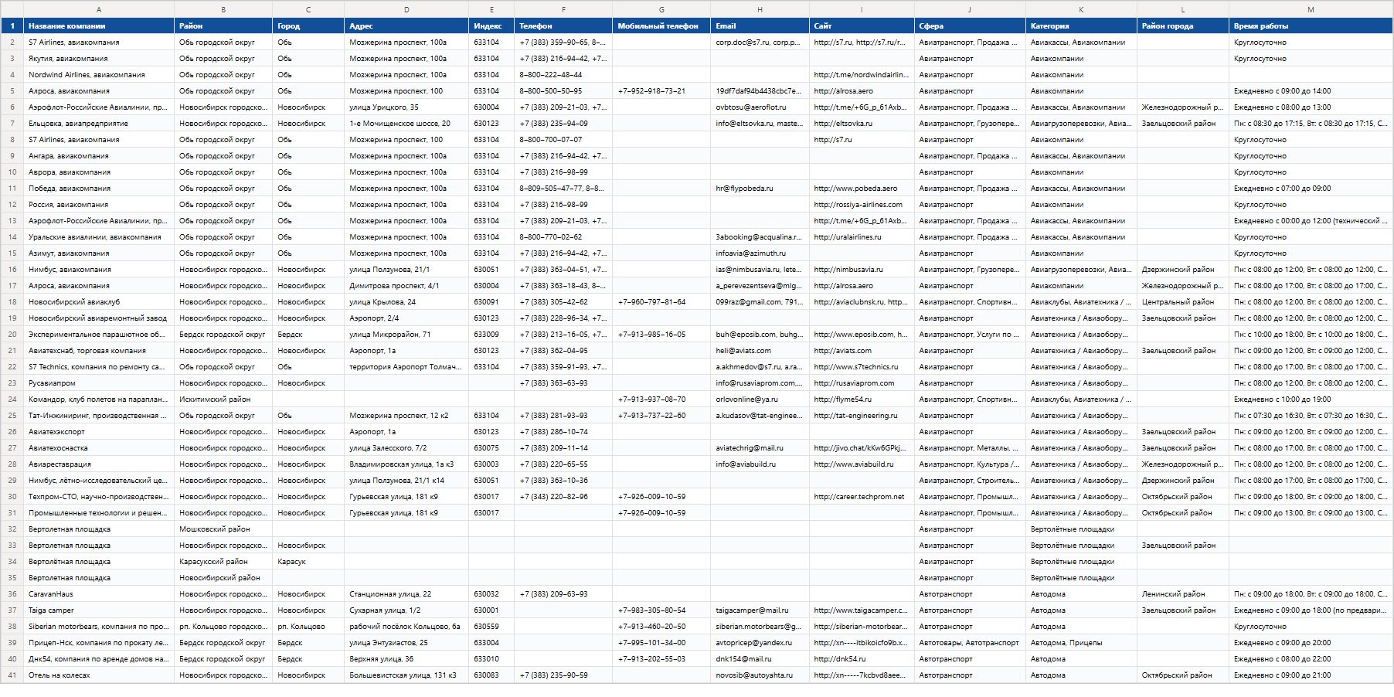
Task: Click address "улица Энтузиастов, 25"
Action: point(406,643)
